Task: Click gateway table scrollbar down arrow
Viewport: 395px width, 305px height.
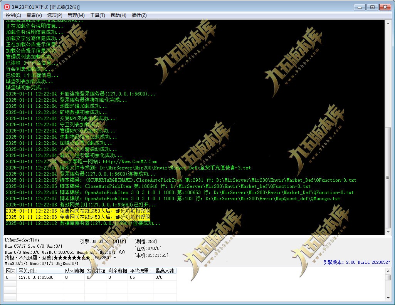Action: (388, 298)
